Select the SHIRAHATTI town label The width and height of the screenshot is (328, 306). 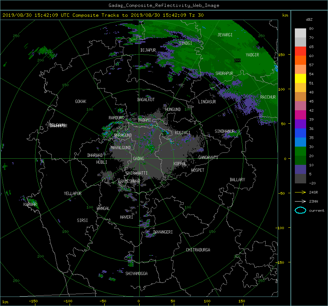[137, 173]
